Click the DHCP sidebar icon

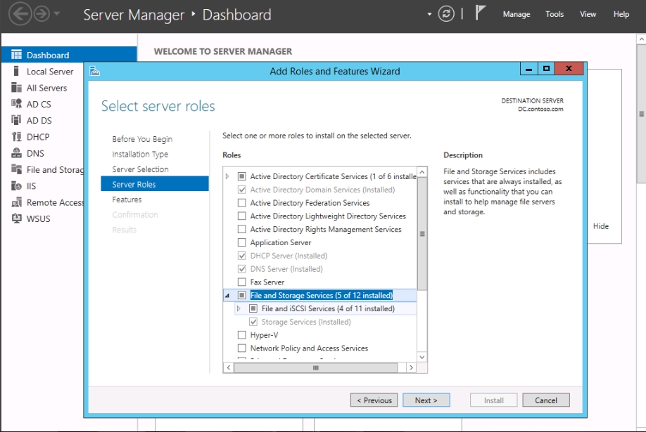click(16, 137)
